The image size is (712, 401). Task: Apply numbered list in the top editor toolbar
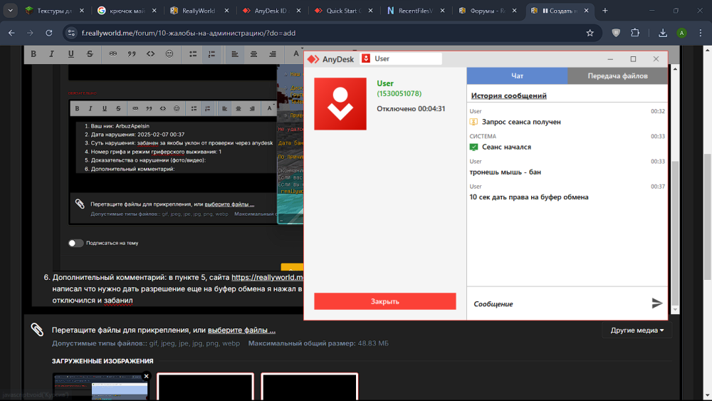click(x=211, y=54)
